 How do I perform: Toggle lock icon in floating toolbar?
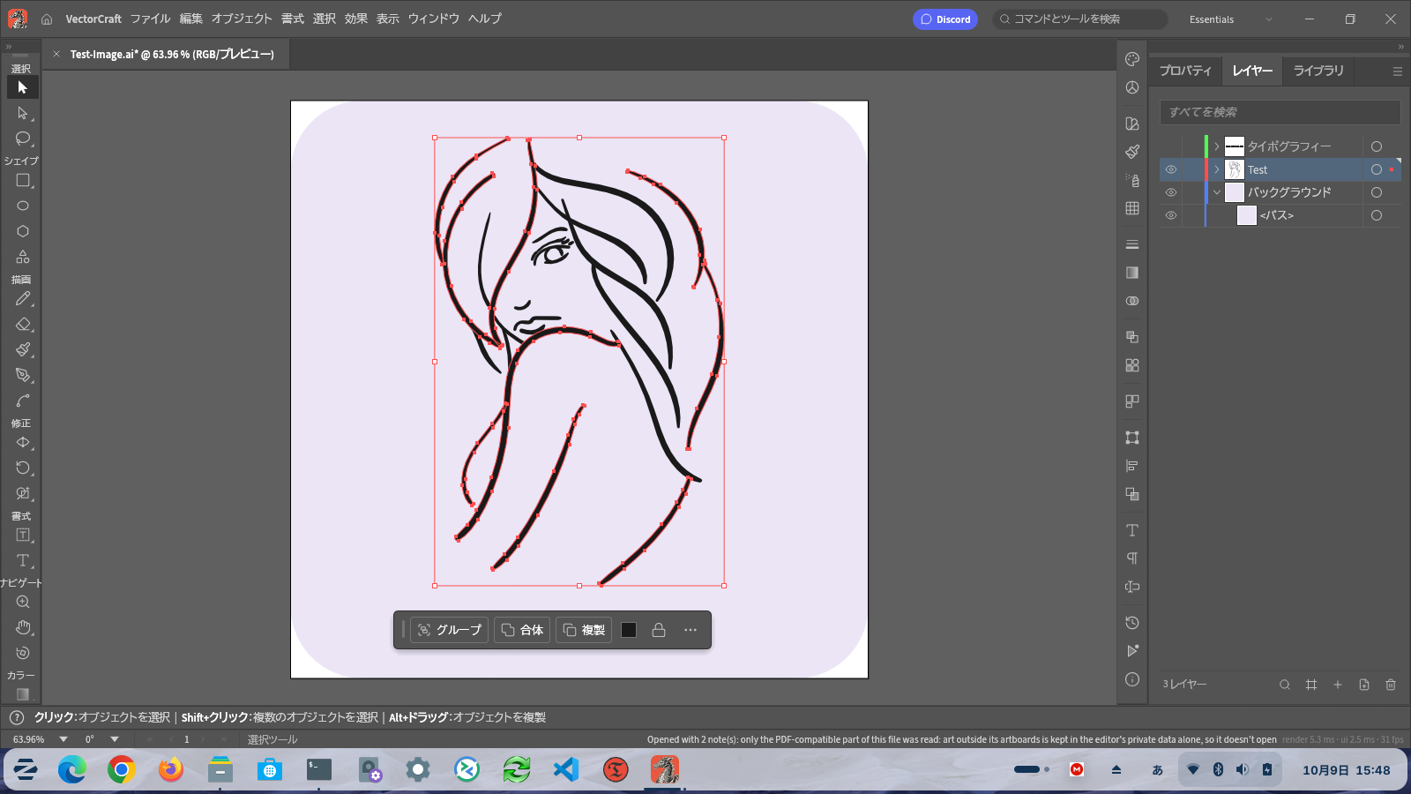pos(659,630)
